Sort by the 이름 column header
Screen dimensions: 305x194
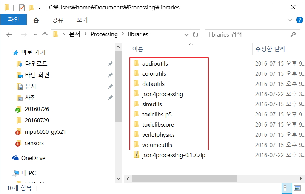pos(138,49)
